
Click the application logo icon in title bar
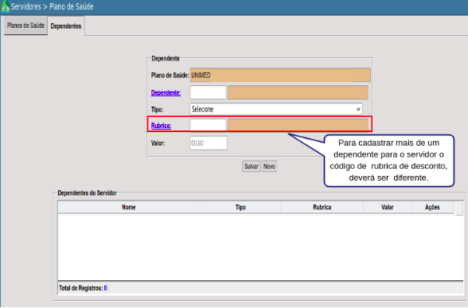5,6
